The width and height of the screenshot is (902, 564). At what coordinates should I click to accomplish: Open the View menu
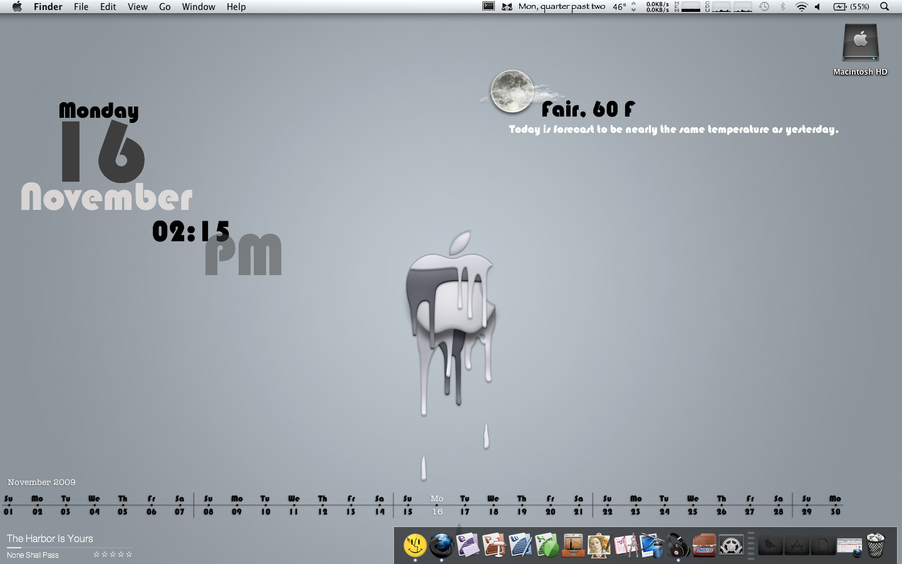pos(138,7)
